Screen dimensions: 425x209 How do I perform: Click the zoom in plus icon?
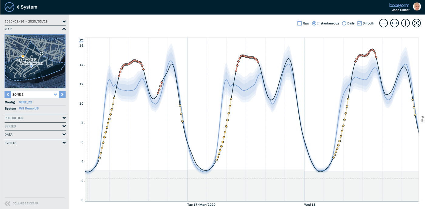coord(405,23)
